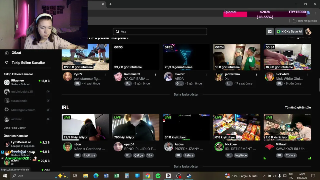Open RRaenee in followed channels list

(x=27, y=82)
